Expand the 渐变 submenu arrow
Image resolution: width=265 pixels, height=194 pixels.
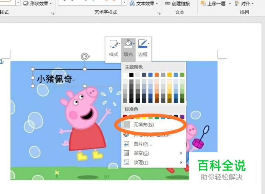point(181,153)
